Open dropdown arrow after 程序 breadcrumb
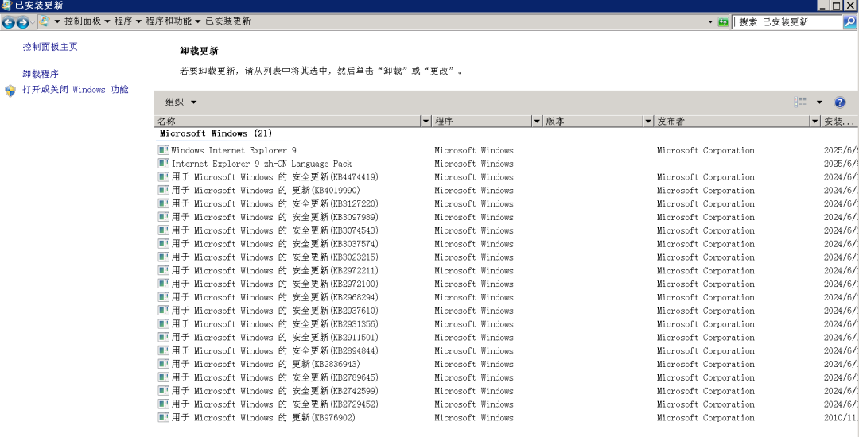The width and height of the screenshot is (859, 437). [x=138, y=22]
